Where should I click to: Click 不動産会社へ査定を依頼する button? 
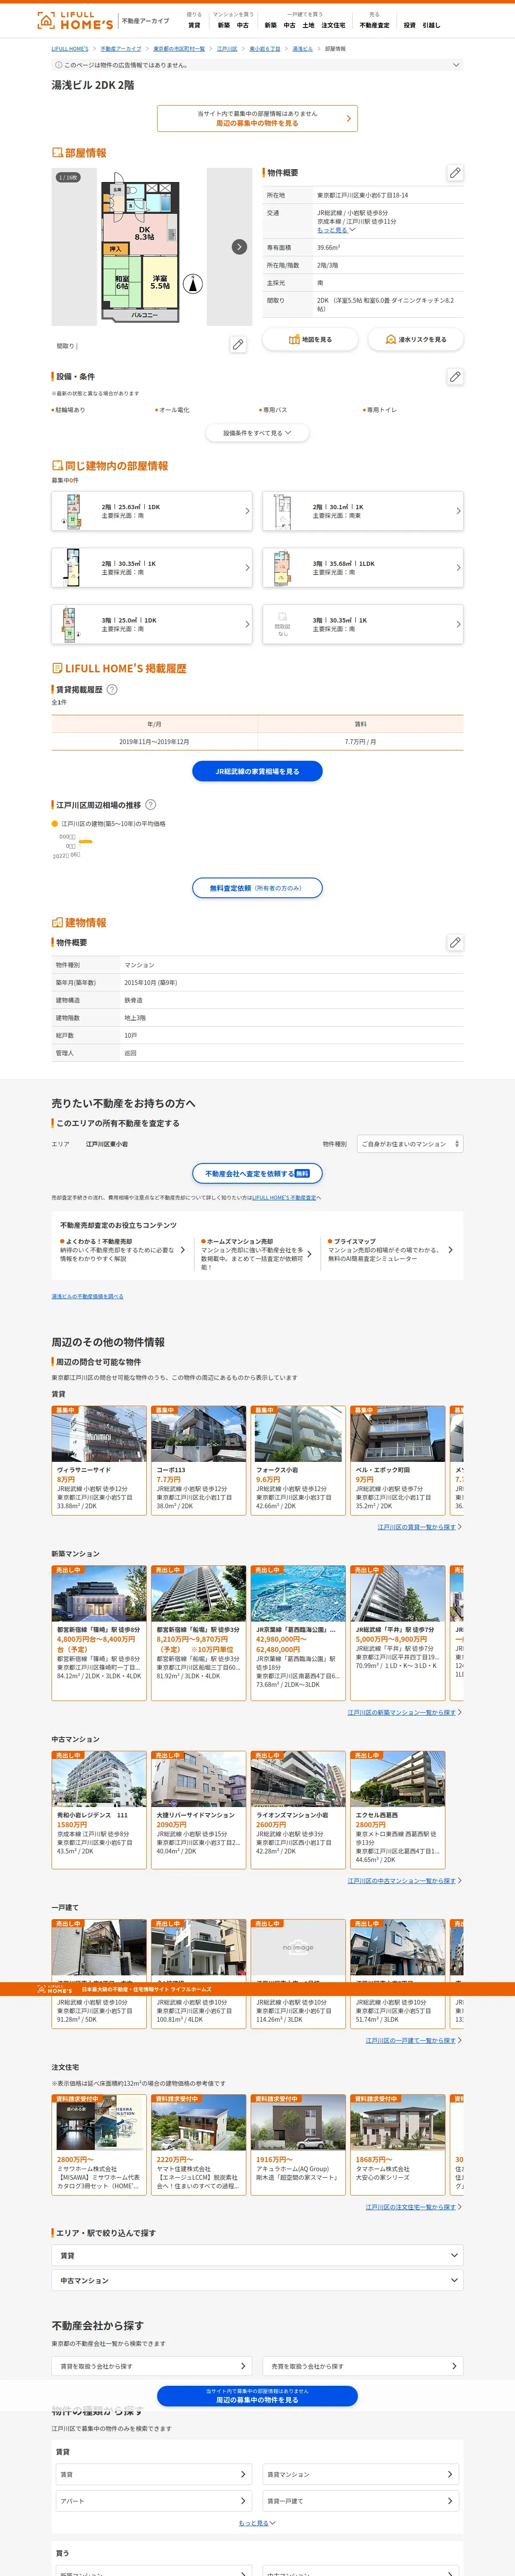(x=257, y=1173)
